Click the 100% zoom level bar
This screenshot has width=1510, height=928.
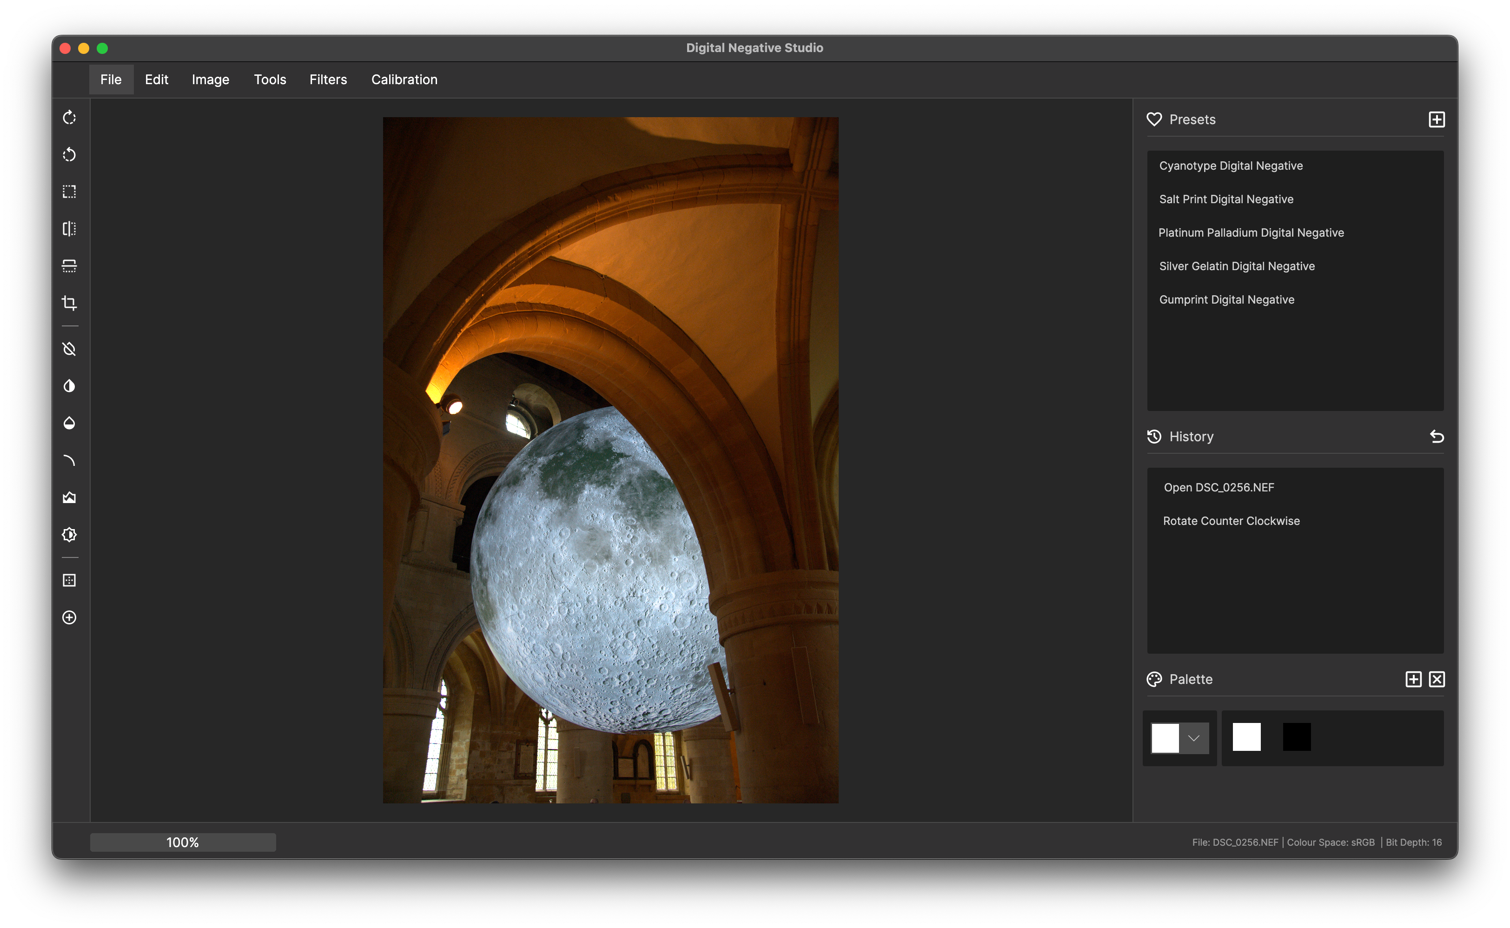183,842
